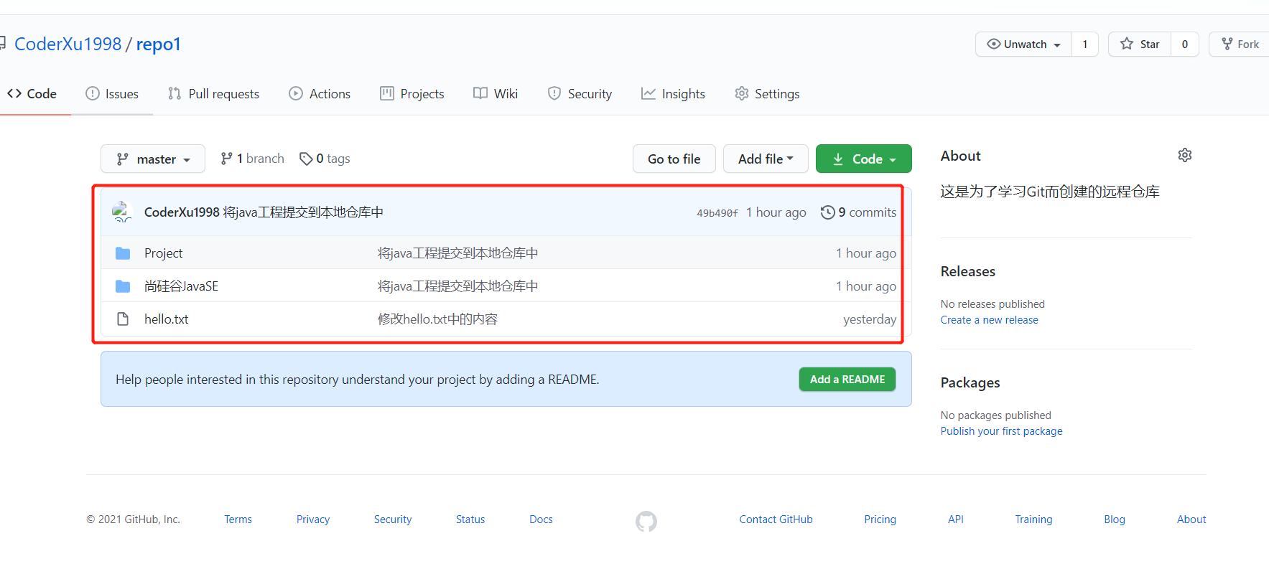Screen dimensions: 1269x569
Task: Open the Blog footer link
Action: click(x=1115, y=519)
